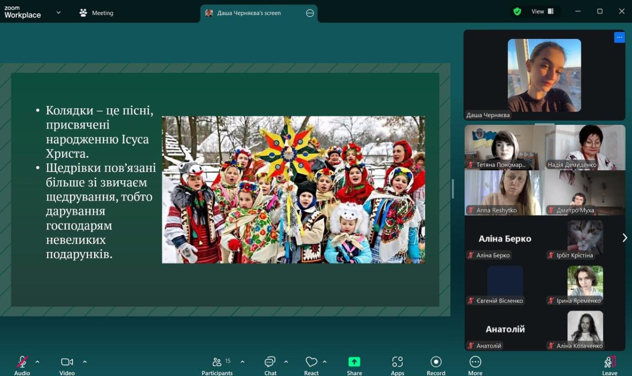Expand the Audio settings caret
This screenshot has width=632, height=376.
tap(37, 362)
